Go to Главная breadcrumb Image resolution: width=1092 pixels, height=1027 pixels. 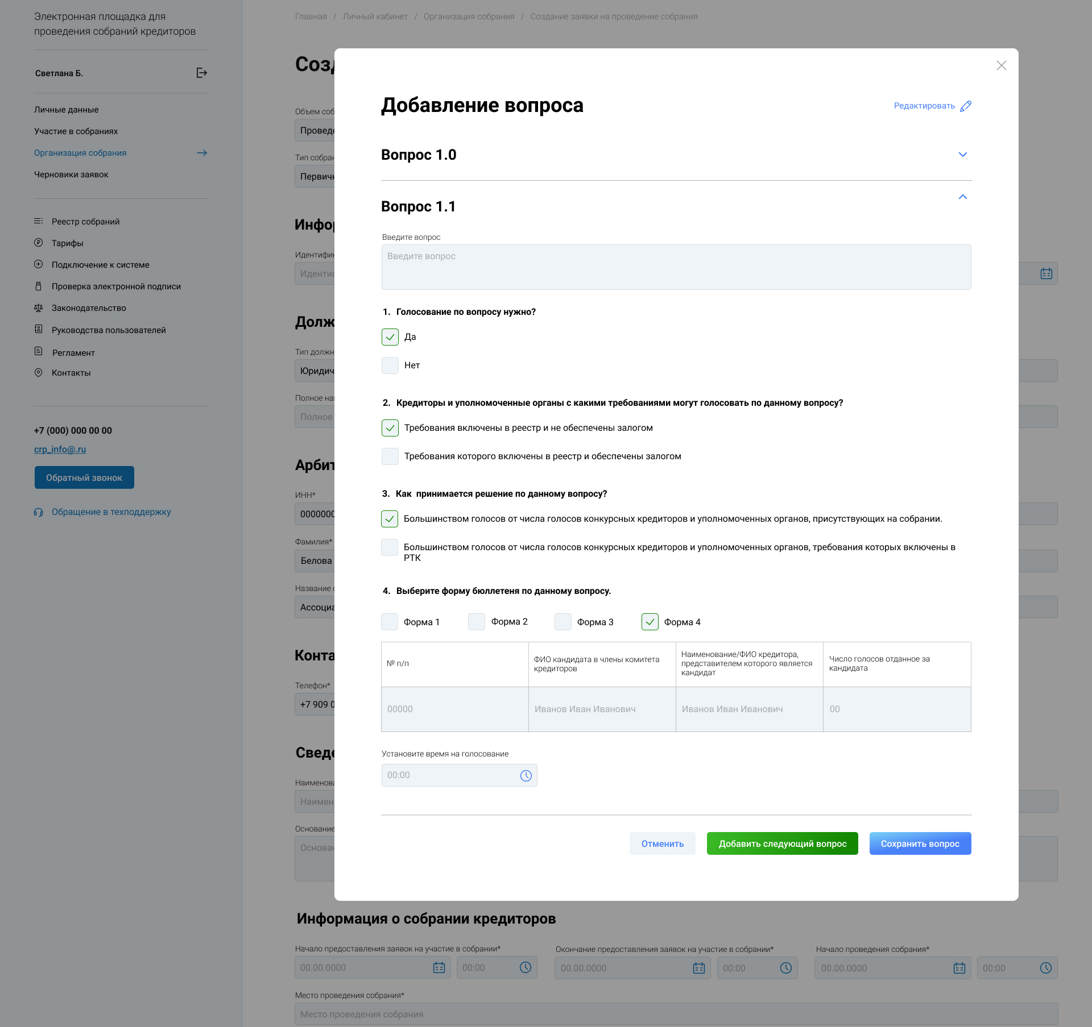[x=311, y=16]
